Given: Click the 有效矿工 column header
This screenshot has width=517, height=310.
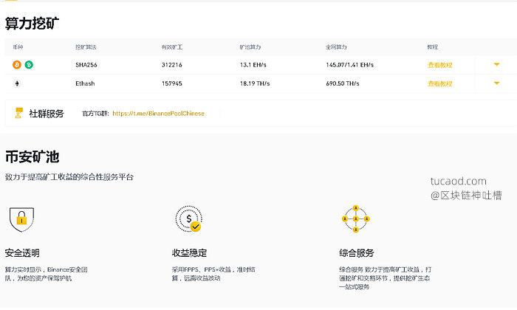Looking at the screenshot, I should coord(172,47).
